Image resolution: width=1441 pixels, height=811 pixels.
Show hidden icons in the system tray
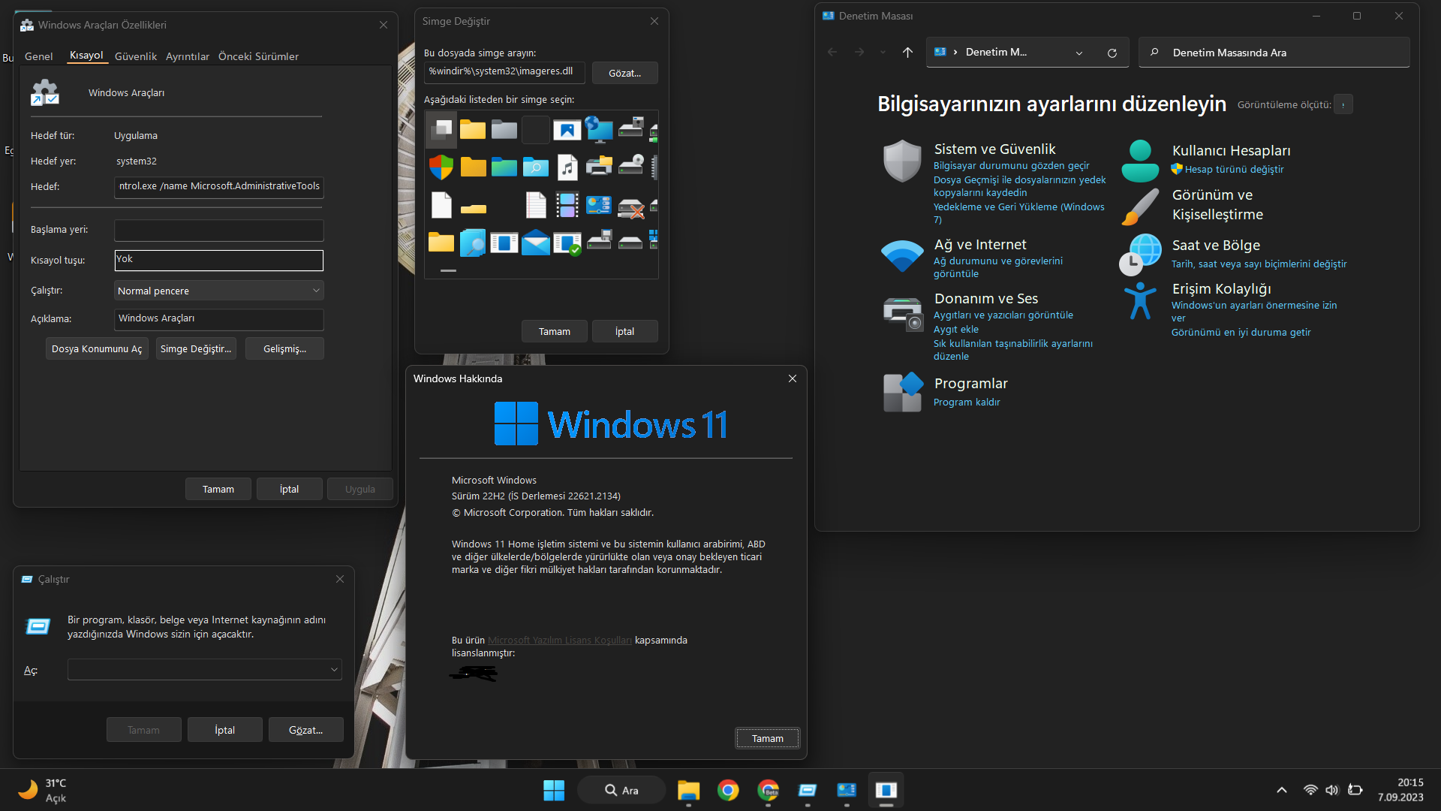pyautogui.click(x=1282, y=790)
